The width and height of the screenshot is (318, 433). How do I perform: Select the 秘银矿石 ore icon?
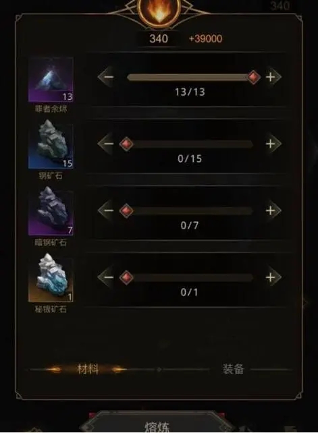coord(51,278)
